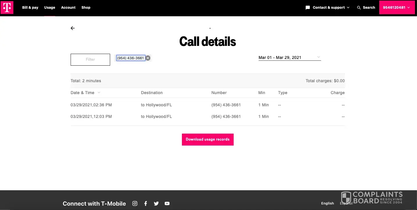Click the Destination column header
This screenshot has width=417, height=210.
[x=152, y=93]
